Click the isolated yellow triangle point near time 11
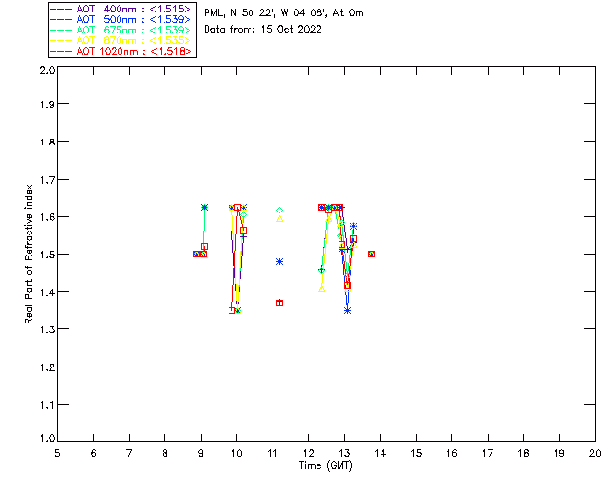 pyautogui.click(x=279, y=219)
